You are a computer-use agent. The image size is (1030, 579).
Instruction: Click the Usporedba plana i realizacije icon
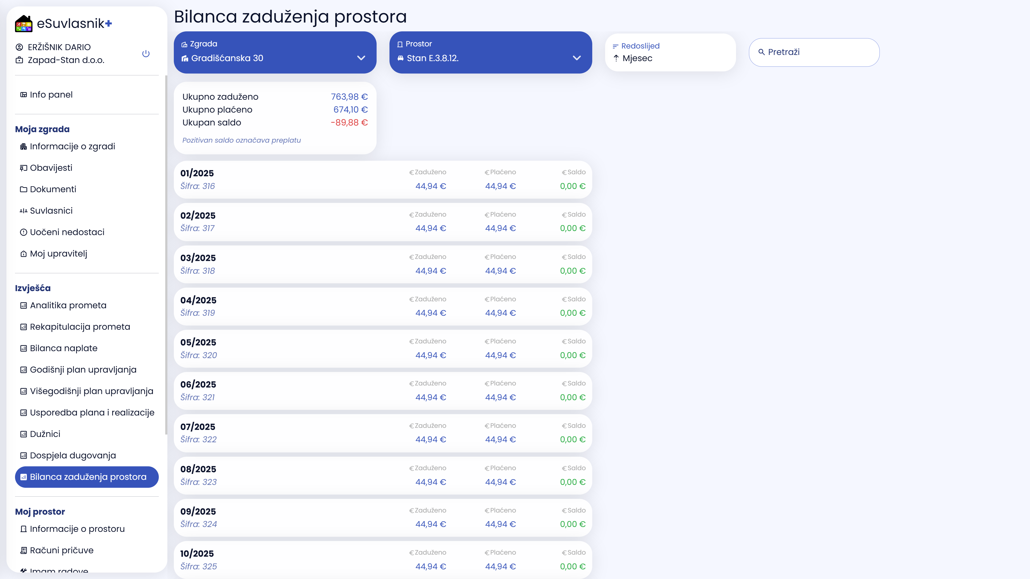(x=24, y=413)
